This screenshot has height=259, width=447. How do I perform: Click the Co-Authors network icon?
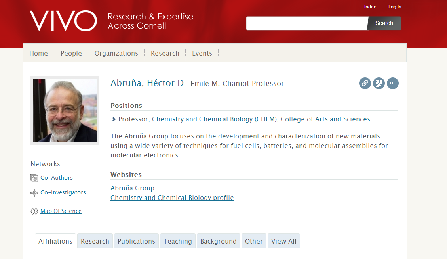(34, 178)
